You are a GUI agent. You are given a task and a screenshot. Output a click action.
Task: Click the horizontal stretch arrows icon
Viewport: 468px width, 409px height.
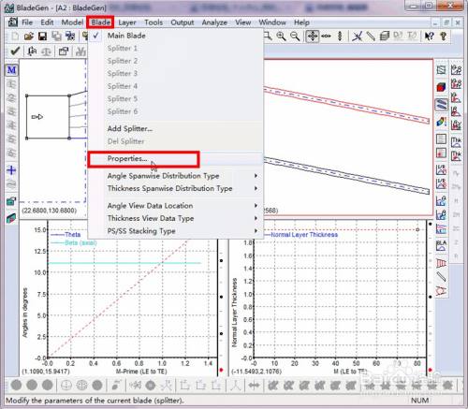(x=326, y=37)
